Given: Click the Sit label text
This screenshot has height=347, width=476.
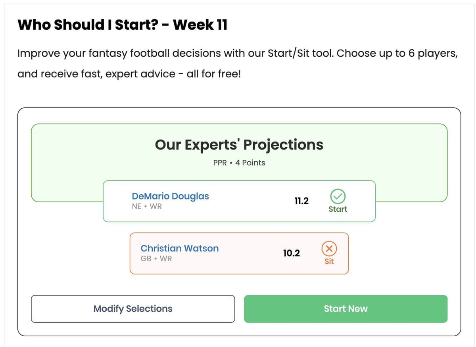Looking at the screenshot, I should tap(329, 261).
